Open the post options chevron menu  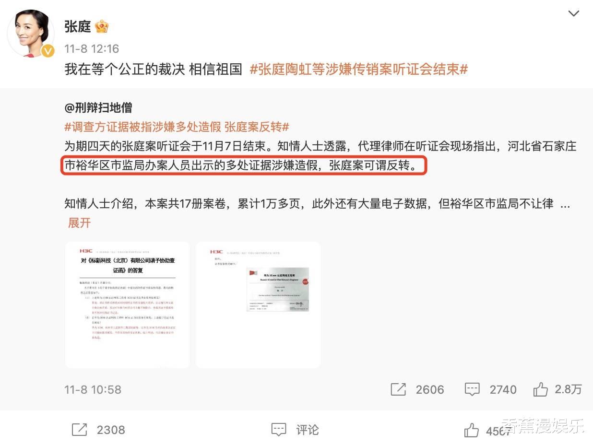coord(573,13)
